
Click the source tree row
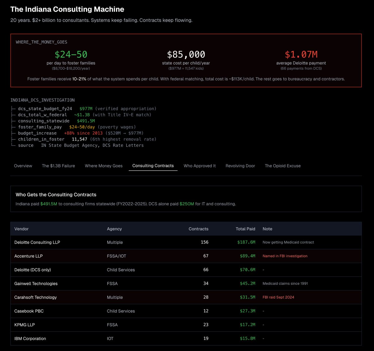pyautogui.click(x=77, y=145)
